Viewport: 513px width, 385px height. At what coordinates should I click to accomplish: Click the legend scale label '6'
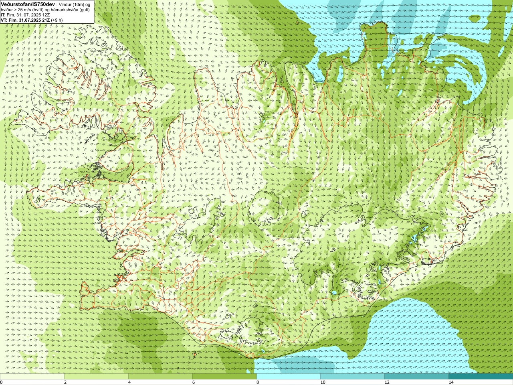click(x=194, y=382)
